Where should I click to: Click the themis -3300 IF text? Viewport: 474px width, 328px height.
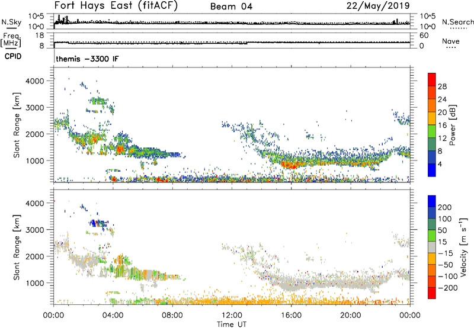pos(87,59)
